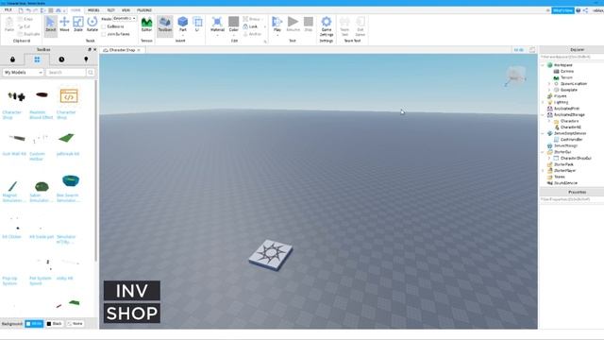The image size is (604, 340).
Task: Click the Exit Game button
Action: point(361,26)
